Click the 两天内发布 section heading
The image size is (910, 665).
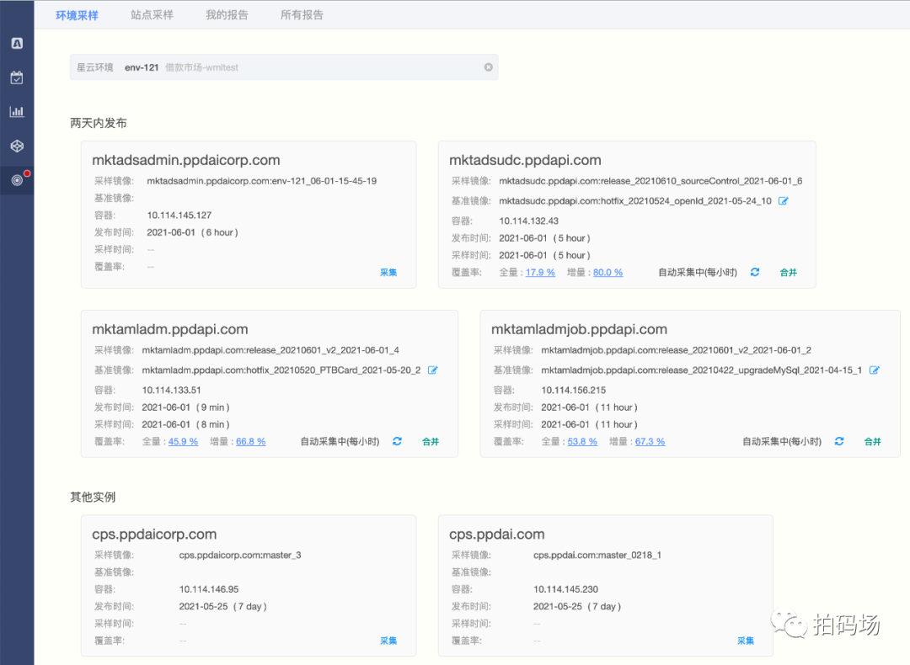tap(98, 123)
